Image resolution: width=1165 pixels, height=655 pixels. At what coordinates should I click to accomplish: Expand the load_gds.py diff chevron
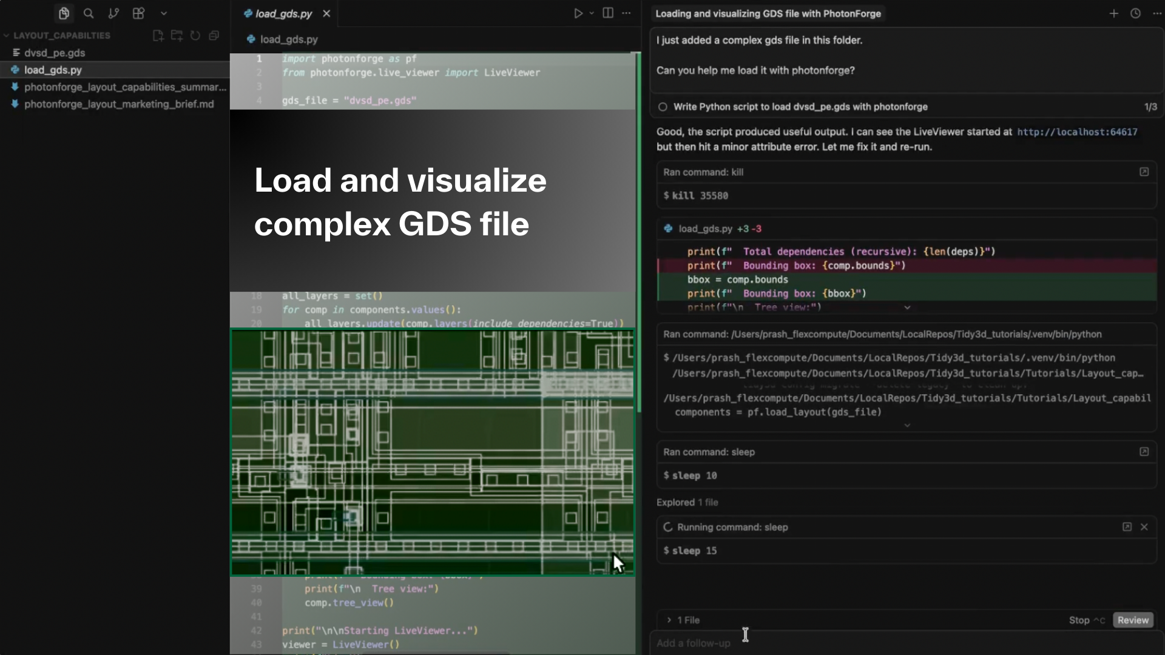(x=907, y=308)
